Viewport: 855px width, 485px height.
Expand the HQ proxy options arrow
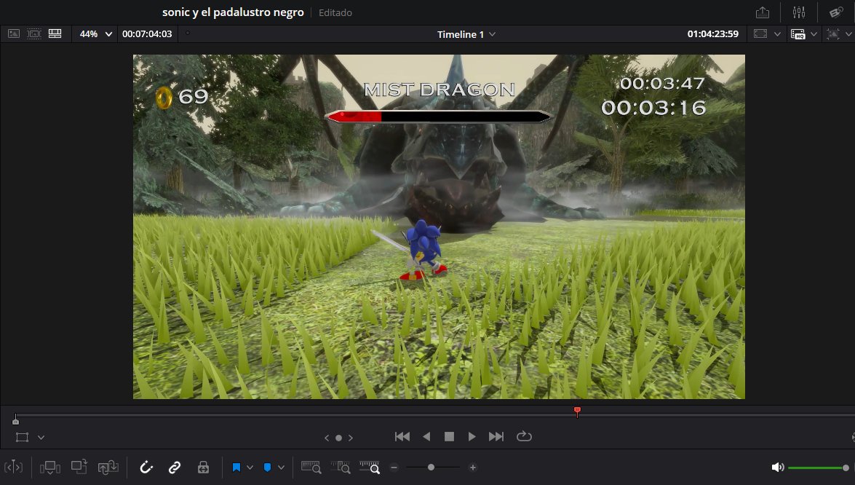pos(814,33)
